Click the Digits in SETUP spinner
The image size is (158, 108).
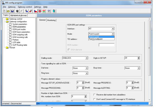point(139,58)
